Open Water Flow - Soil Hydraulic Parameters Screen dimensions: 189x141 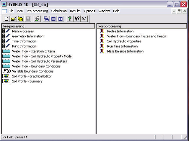(x=40, y=61)
